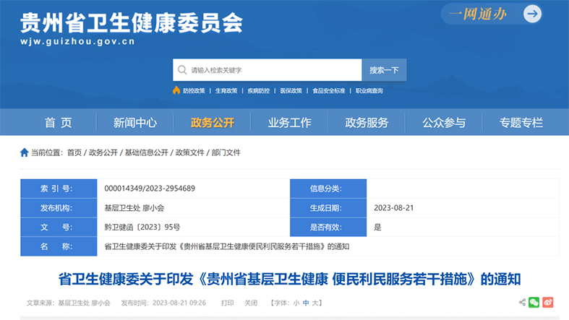Open the 业务工作 navigation menu
Image resolution: width=569 pixels, height=320 pixels.
coord(289,123)
